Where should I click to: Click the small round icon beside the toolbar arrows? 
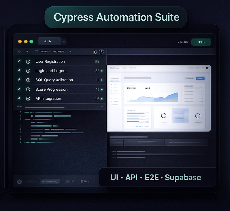coord(64,42)
